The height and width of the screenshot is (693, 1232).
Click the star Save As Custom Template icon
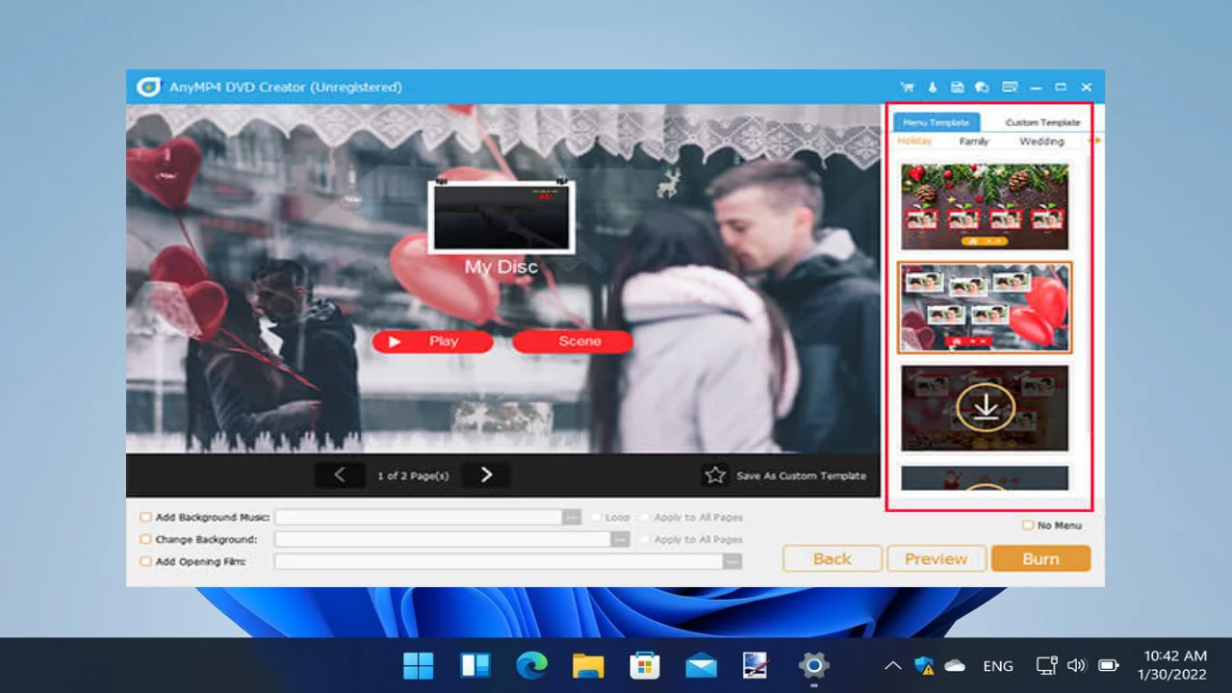[x=715, y=475]
